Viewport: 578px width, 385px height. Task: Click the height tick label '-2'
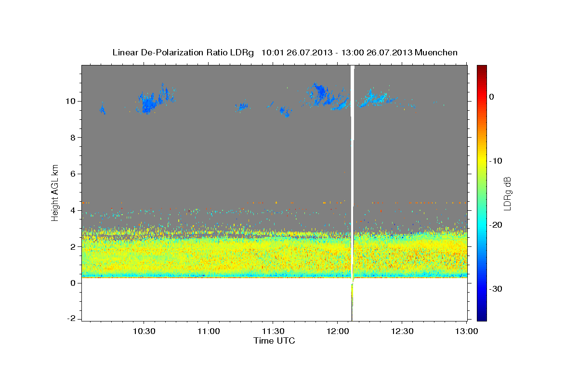coord(72,319)
